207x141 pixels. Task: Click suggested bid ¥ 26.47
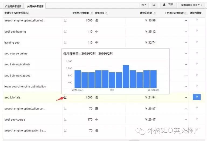tap(150, 119)
